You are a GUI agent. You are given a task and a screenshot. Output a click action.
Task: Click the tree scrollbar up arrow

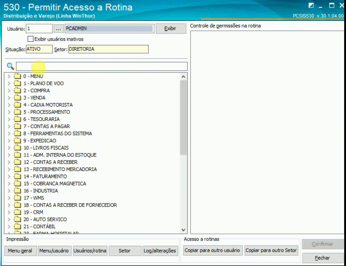click(183, 77)
